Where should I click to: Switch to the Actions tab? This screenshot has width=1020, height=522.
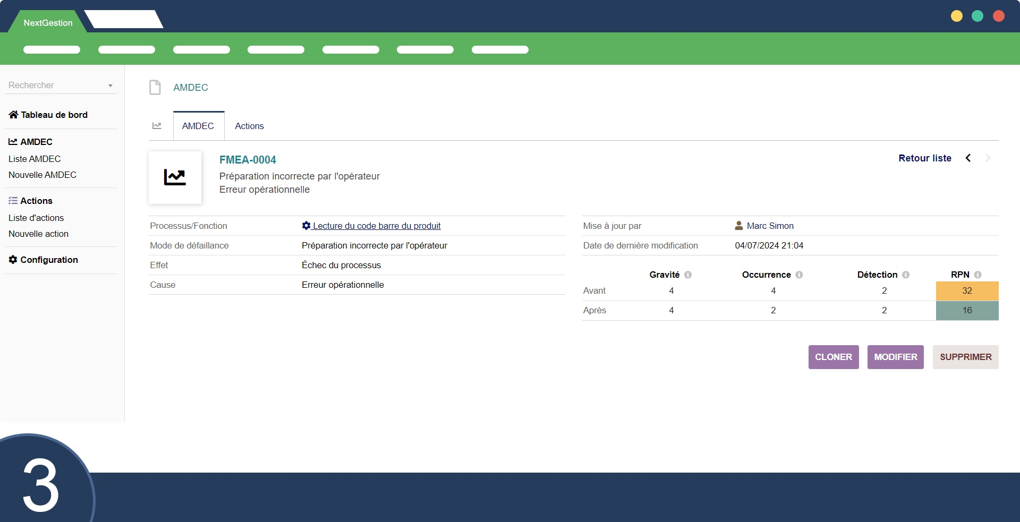click(x=249, y=126)
